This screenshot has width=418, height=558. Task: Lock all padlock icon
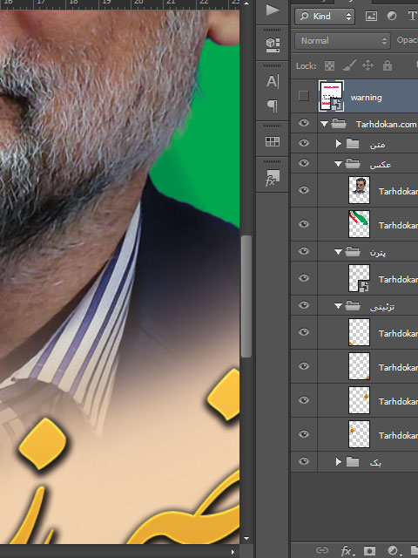point(388,65)
